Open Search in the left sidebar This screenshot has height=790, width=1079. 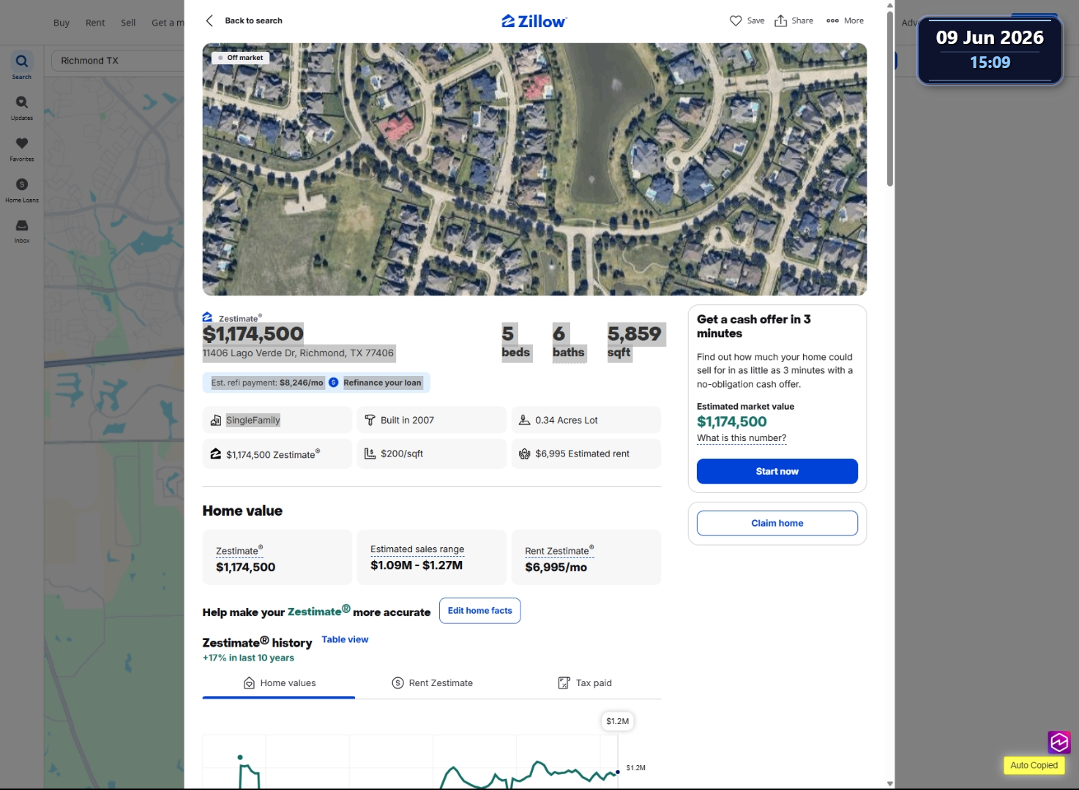click(22, 65)
